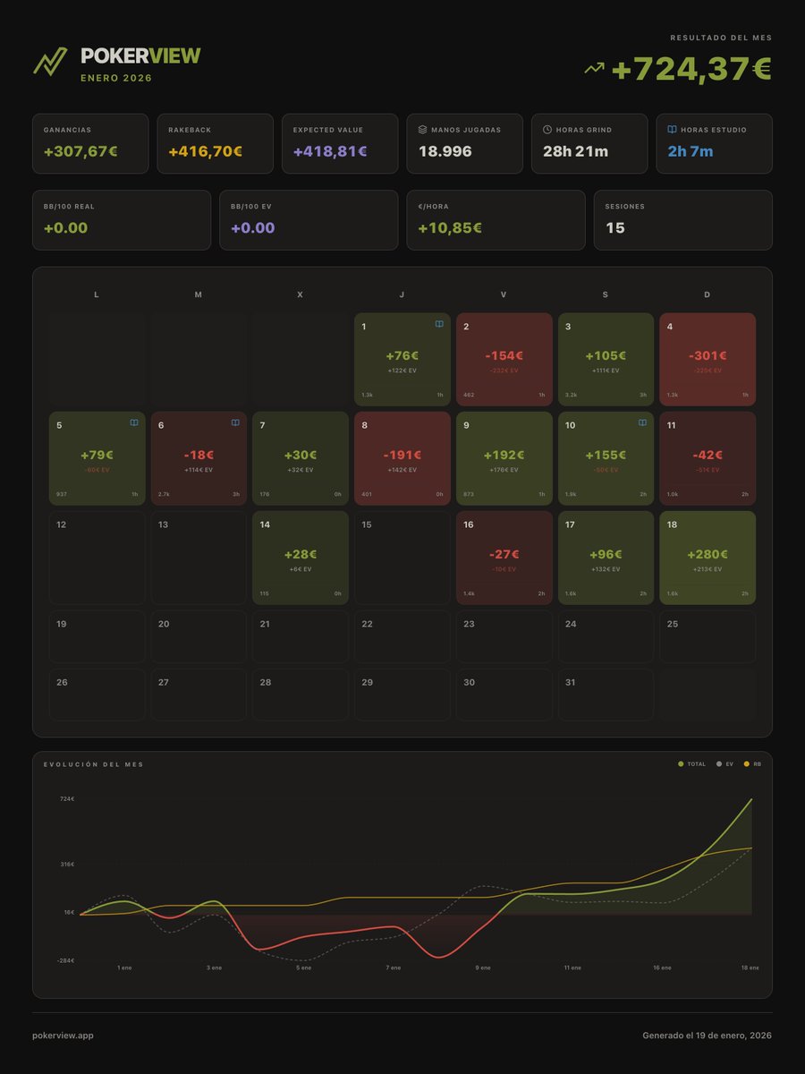Click the gray EV legend dot
This screenshot has width=805, height=1074.
coord(720,764)
